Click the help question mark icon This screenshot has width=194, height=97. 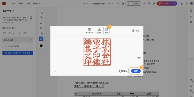182,4
